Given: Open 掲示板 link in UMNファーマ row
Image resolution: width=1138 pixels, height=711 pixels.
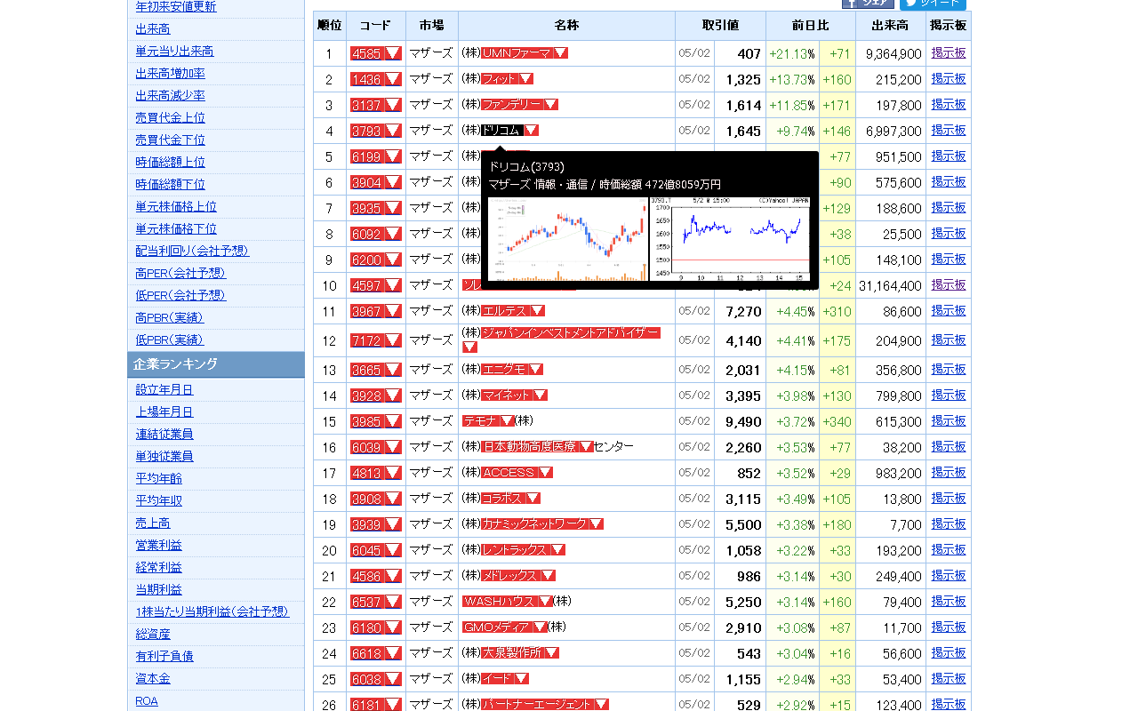Looking at the screenshot, I should tap(949, 53).
